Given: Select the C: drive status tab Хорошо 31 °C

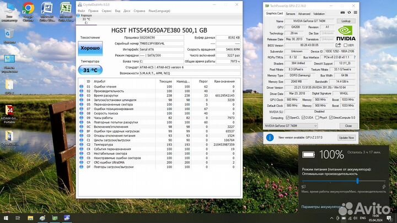Looking at the screenshot, I should (x=86, y=19).
